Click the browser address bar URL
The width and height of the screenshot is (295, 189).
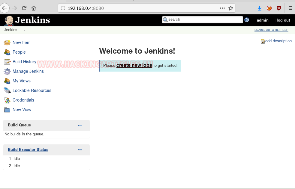(86, 8)
